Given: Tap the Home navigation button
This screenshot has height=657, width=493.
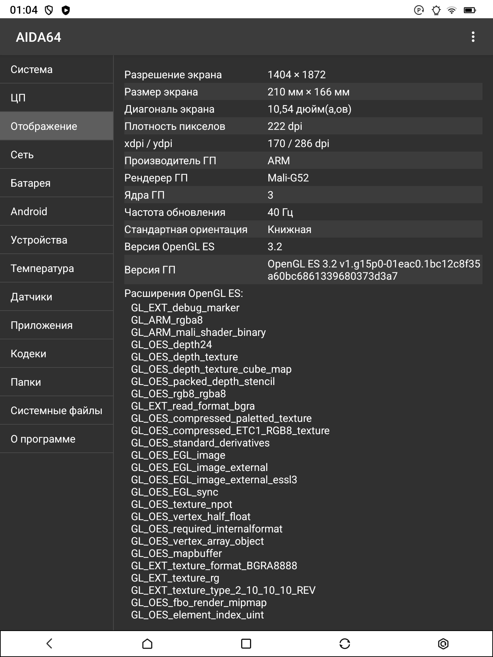Looking at the screenshot, I should click(x=147, y=643).
